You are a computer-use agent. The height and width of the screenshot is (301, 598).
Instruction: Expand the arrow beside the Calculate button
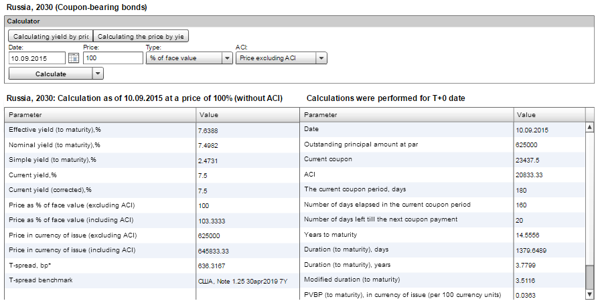(x=98, y=74)
